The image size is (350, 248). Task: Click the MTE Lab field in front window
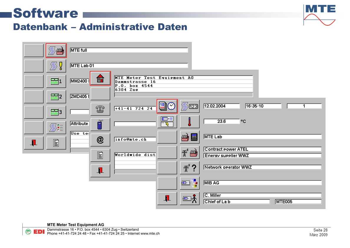tap(263, 137)
